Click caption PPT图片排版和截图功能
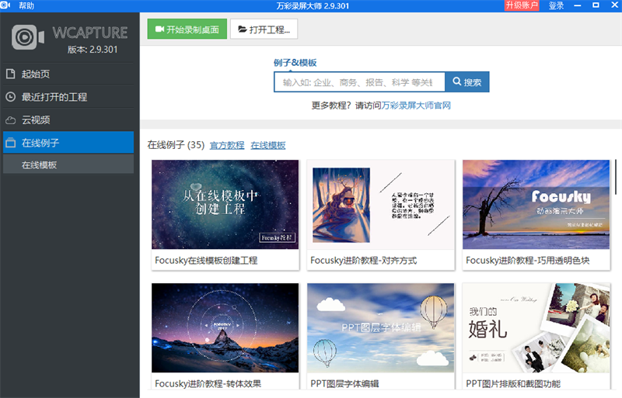Image resolution: width=622 pixels, height=398 pixels. point(513,383)
